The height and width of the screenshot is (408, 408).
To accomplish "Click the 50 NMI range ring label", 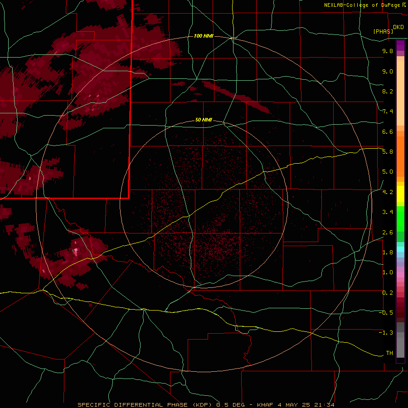I will (x=204, y=120).
